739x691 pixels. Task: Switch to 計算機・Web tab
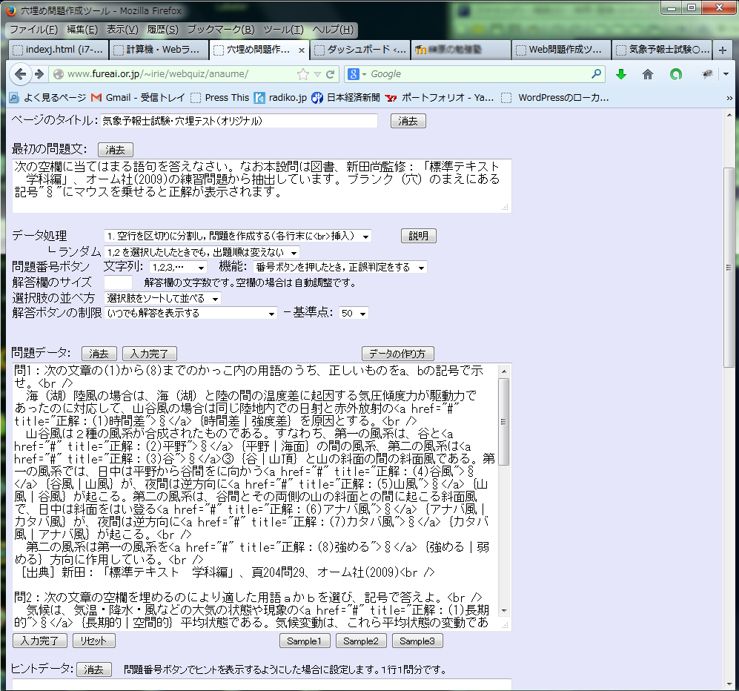[159, 50]
